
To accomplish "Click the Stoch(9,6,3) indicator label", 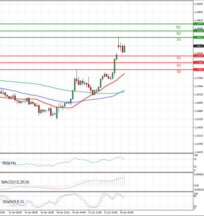I will (13, 202).
